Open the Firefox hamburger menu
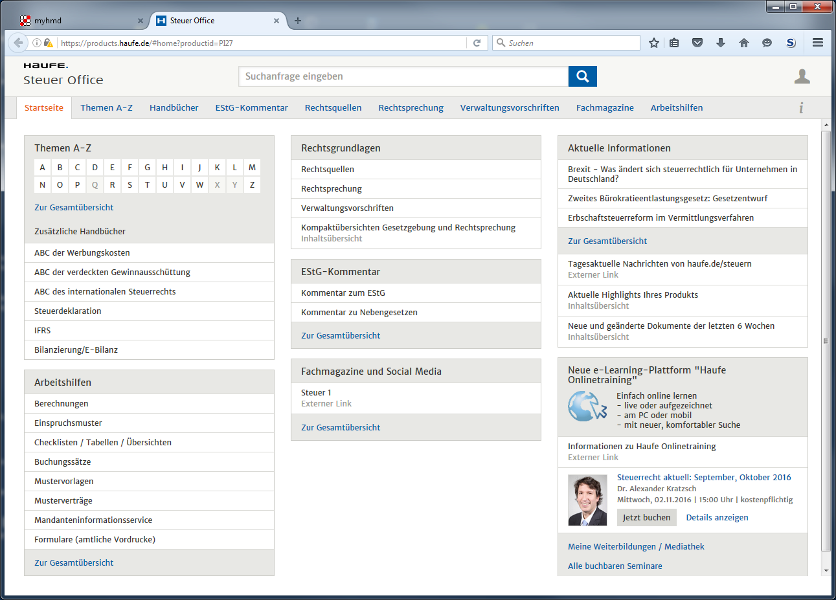 [818, 43]
